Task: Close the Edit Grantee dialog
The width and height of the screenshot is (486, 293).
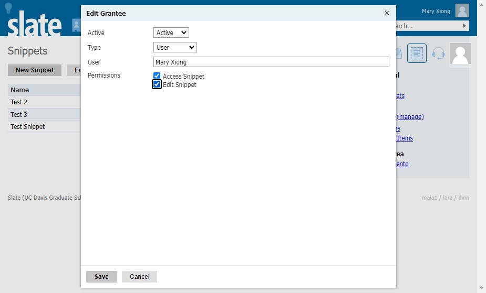Action: point(387,13)
